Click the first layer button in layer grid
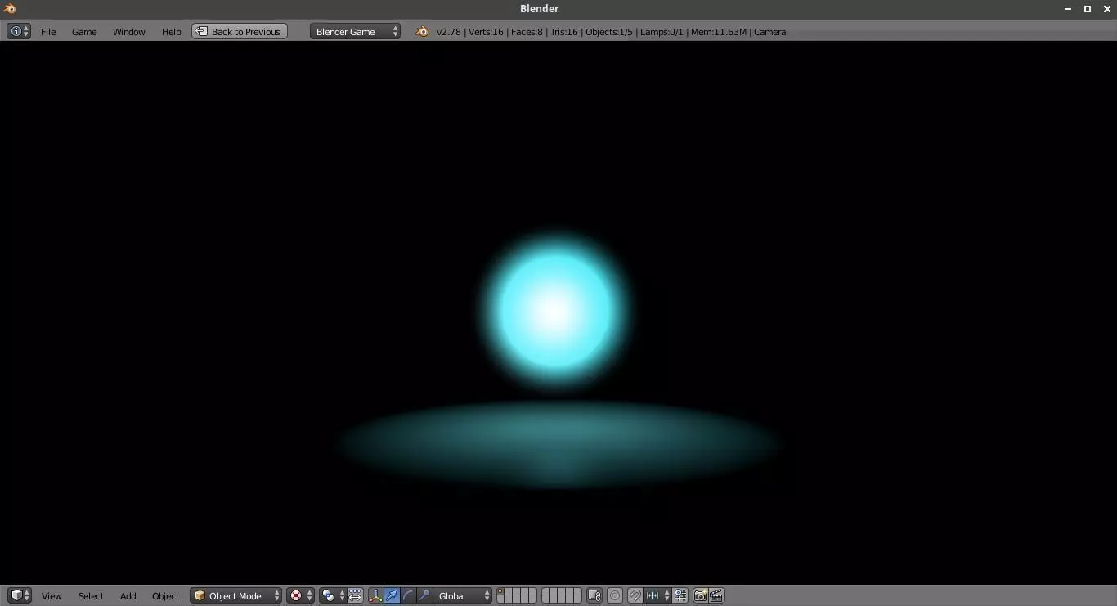 coord(501,591)
